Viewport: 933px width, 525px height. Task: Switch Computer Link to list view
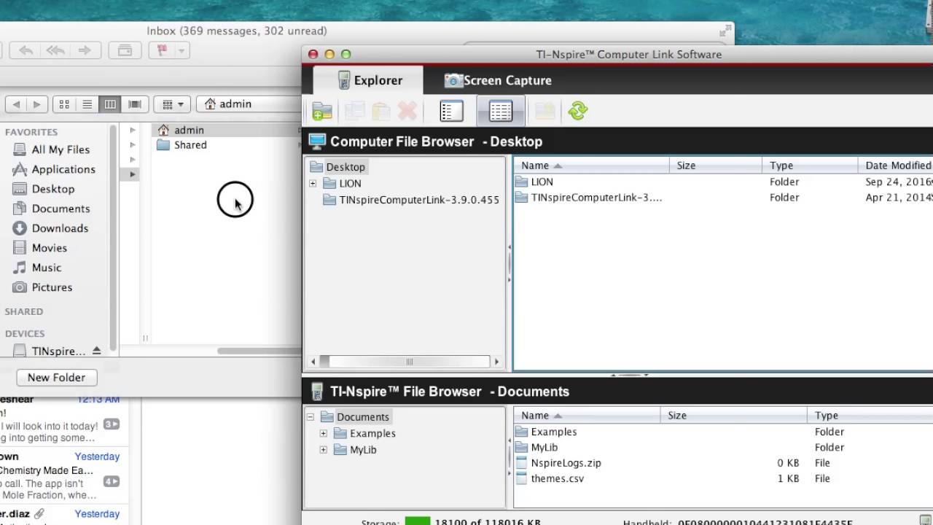(x=451, y=111)
